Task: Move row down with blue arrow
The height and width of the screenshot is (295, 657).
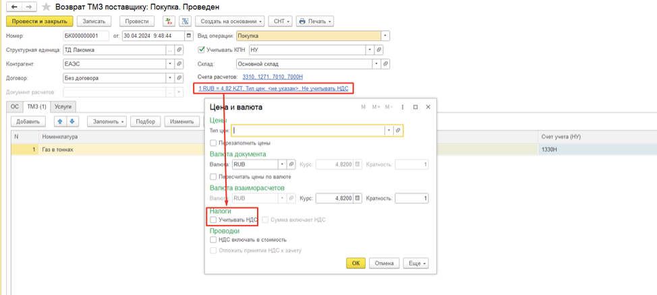Action: coord(72,122)
